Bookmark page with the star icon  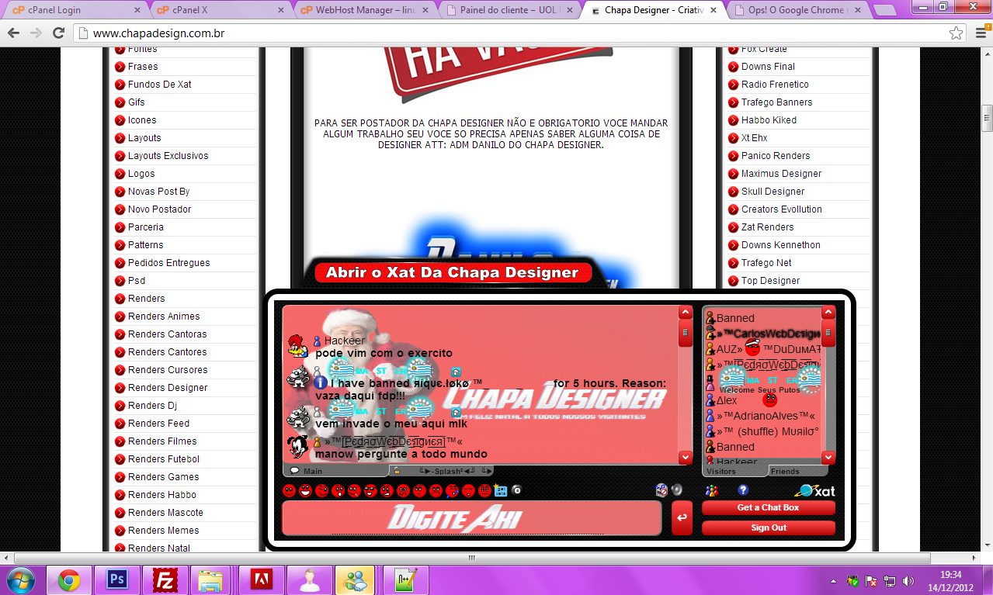click(957, 33)
